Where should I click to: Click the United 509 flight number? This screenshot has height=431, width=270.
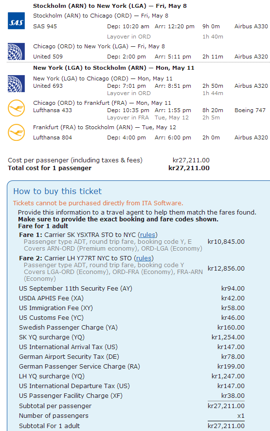(48, 57)
